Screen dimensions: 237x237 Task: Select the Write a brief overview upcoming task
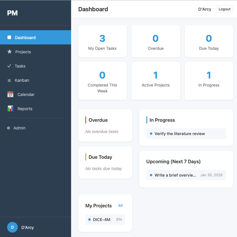coord(175,175)
